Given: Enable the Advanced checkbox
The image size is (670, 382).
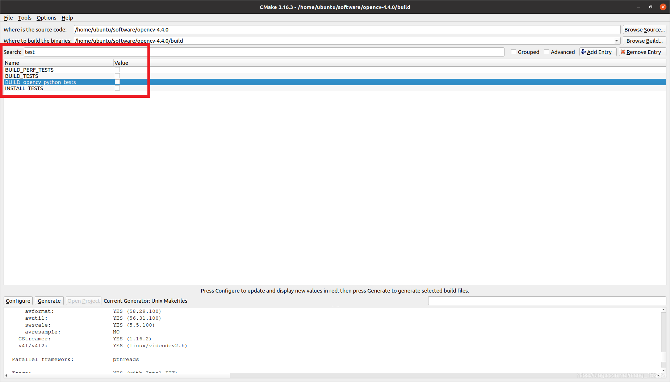Looking at the screenshot, I should (547, 52).
